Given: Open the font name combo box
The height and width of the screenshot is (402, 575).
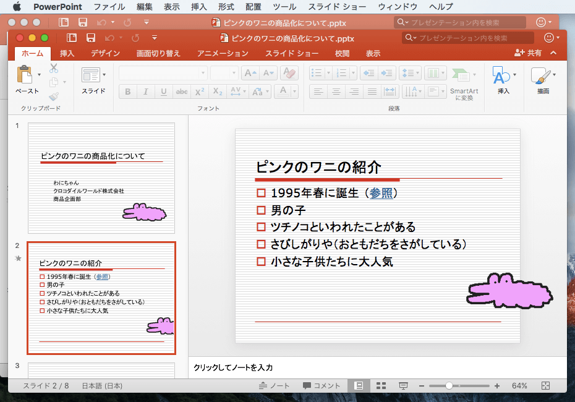Looking at the screenshot, I should click(x=163, y=73).
